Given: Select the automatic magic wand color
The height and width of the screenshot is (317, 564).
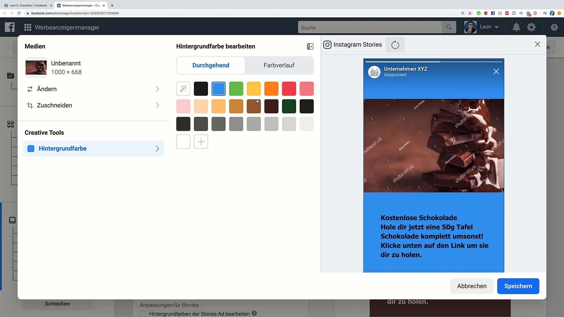Looking at the screenshot, I should pos(183,89).
